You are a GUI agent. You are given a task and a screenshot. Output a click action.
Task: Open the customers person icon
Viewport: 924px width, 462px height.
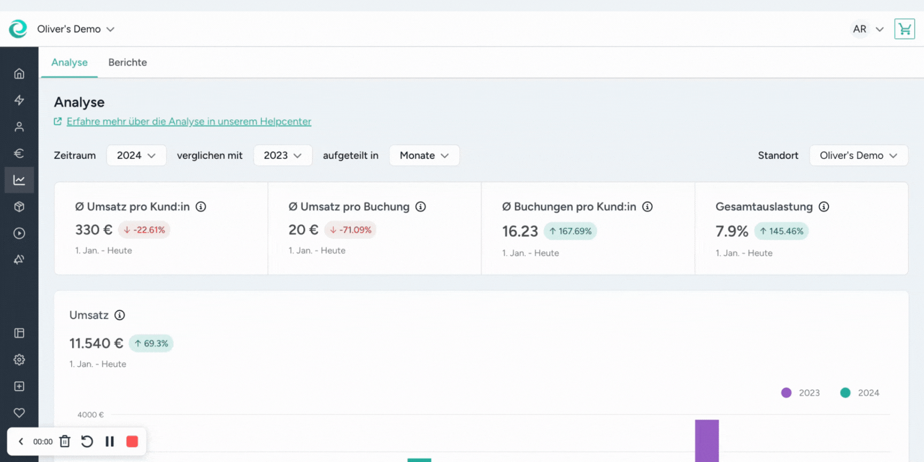(19, 127)
